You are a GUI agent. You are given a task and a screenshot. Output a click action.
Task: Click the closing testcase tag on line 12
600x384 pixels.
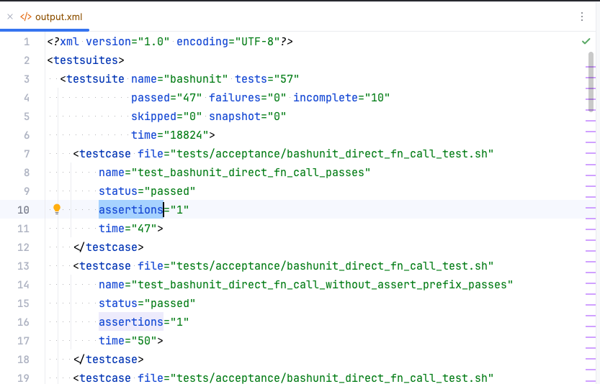pos(109,247)
